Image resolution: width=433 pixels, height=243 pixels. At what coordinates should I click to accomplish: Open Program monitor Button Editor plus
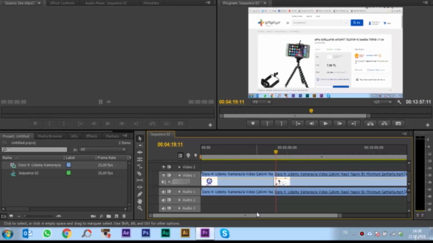point(428,125)
